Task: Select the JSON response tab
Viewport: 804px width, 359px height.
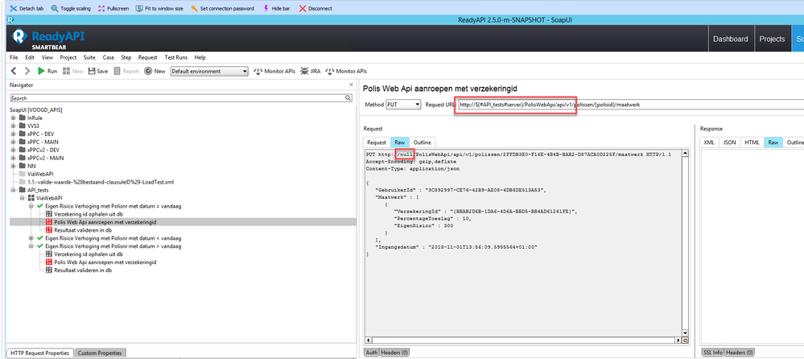Action: pyautogui.click(x=729, y=142)
